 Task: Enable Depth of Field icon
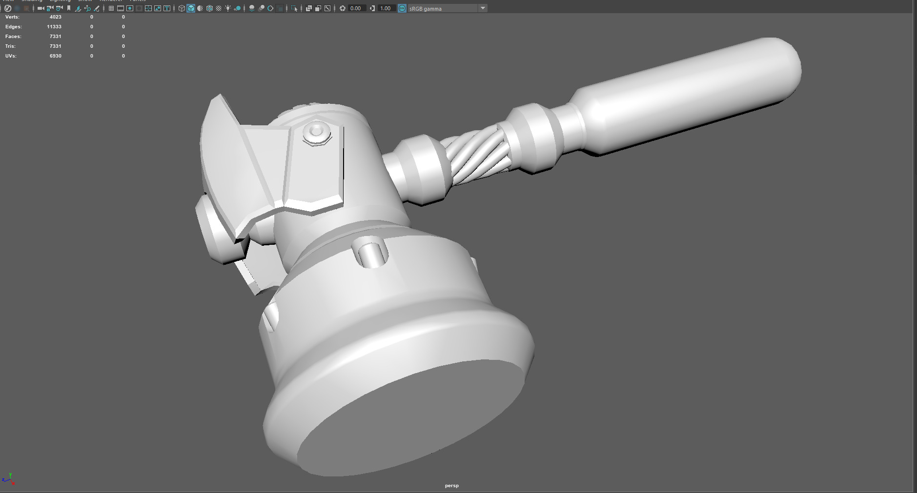[280, 8]
